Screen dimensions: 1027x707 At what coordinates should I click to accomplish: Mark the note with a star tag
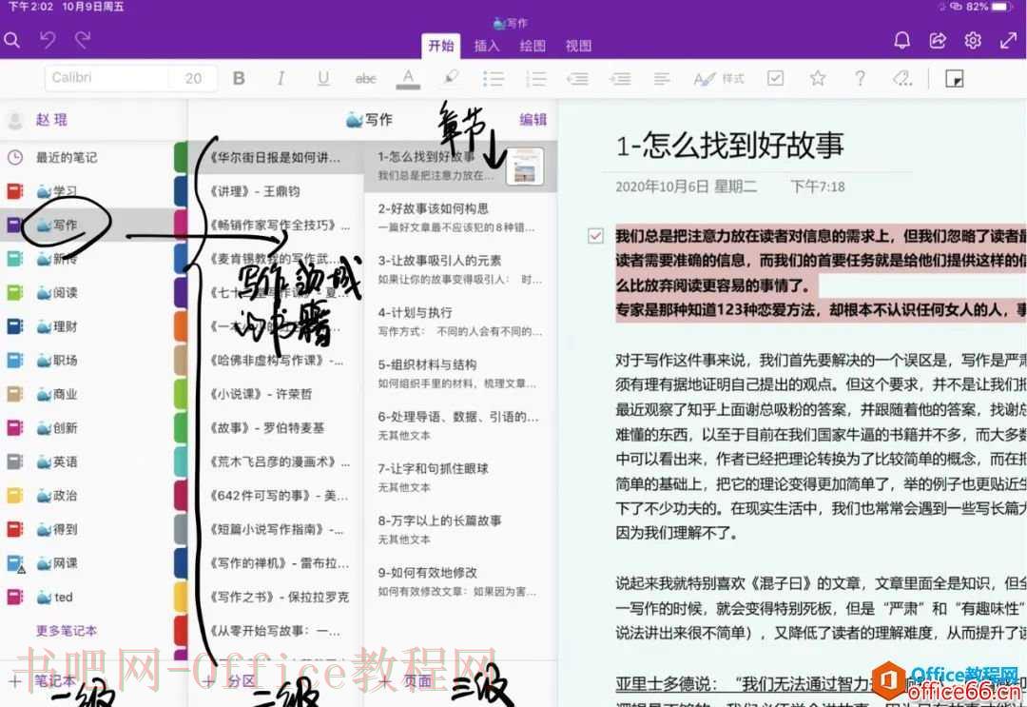[x=818, y=79]
